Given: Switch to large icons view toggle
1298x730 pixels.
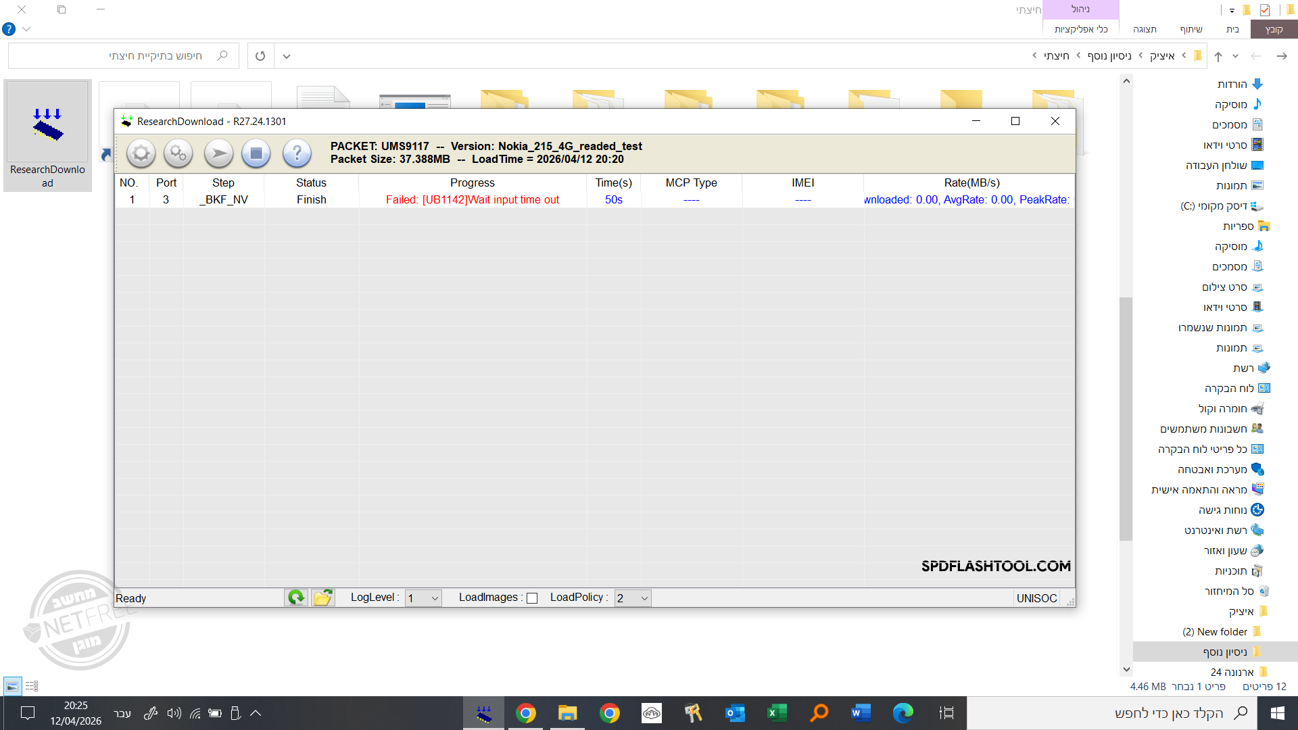Looking at the screenshot, I should (12, 687).
